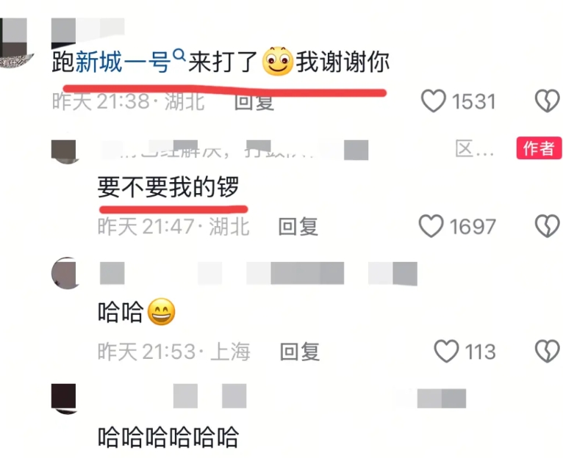
Task: Reply to the 昨天 21:47 author comment
Action: tap(298, 226)
